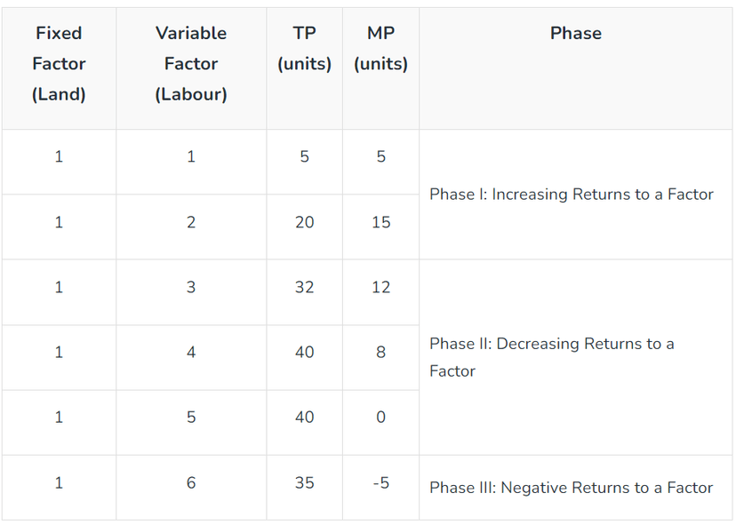Screen dimensions: 736x525
Task: Select the MP value 8 cell
Action: (380, 353)
